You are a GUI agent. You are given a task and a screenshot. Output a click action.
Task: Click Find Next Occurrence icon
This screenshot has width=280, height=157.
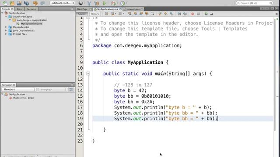141,14
